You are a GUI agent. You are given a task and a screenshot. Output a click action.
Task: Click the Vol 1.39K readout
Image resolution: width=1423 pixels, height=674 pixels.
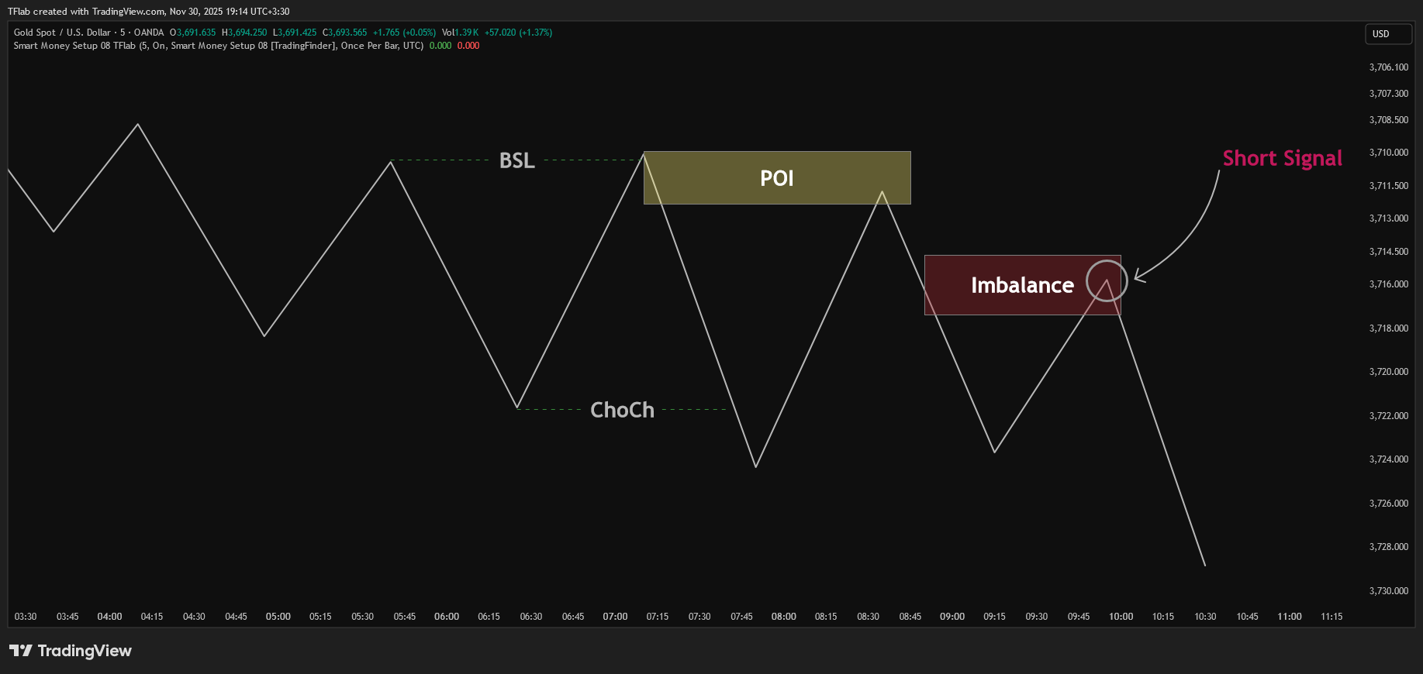pyautogui.click(x=461, y=33)
